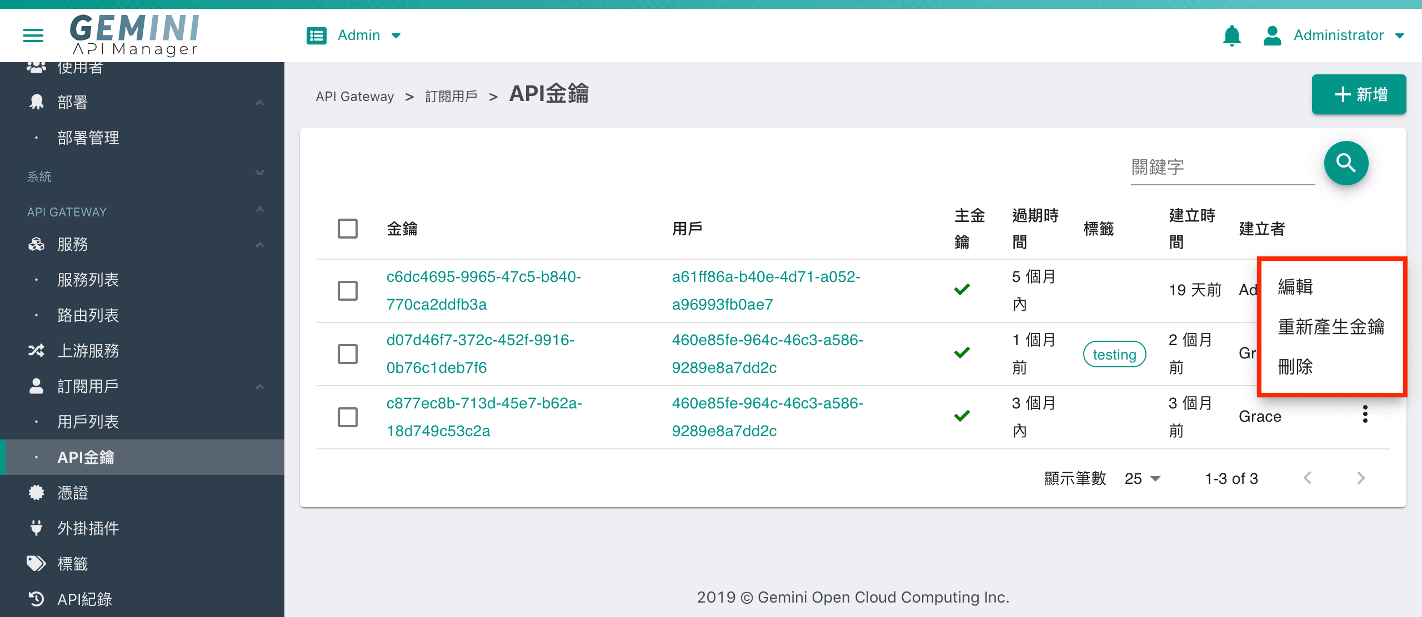Click the shuffle icon beside 上游服務
1422x617 pixels.
tap(37, 351)
